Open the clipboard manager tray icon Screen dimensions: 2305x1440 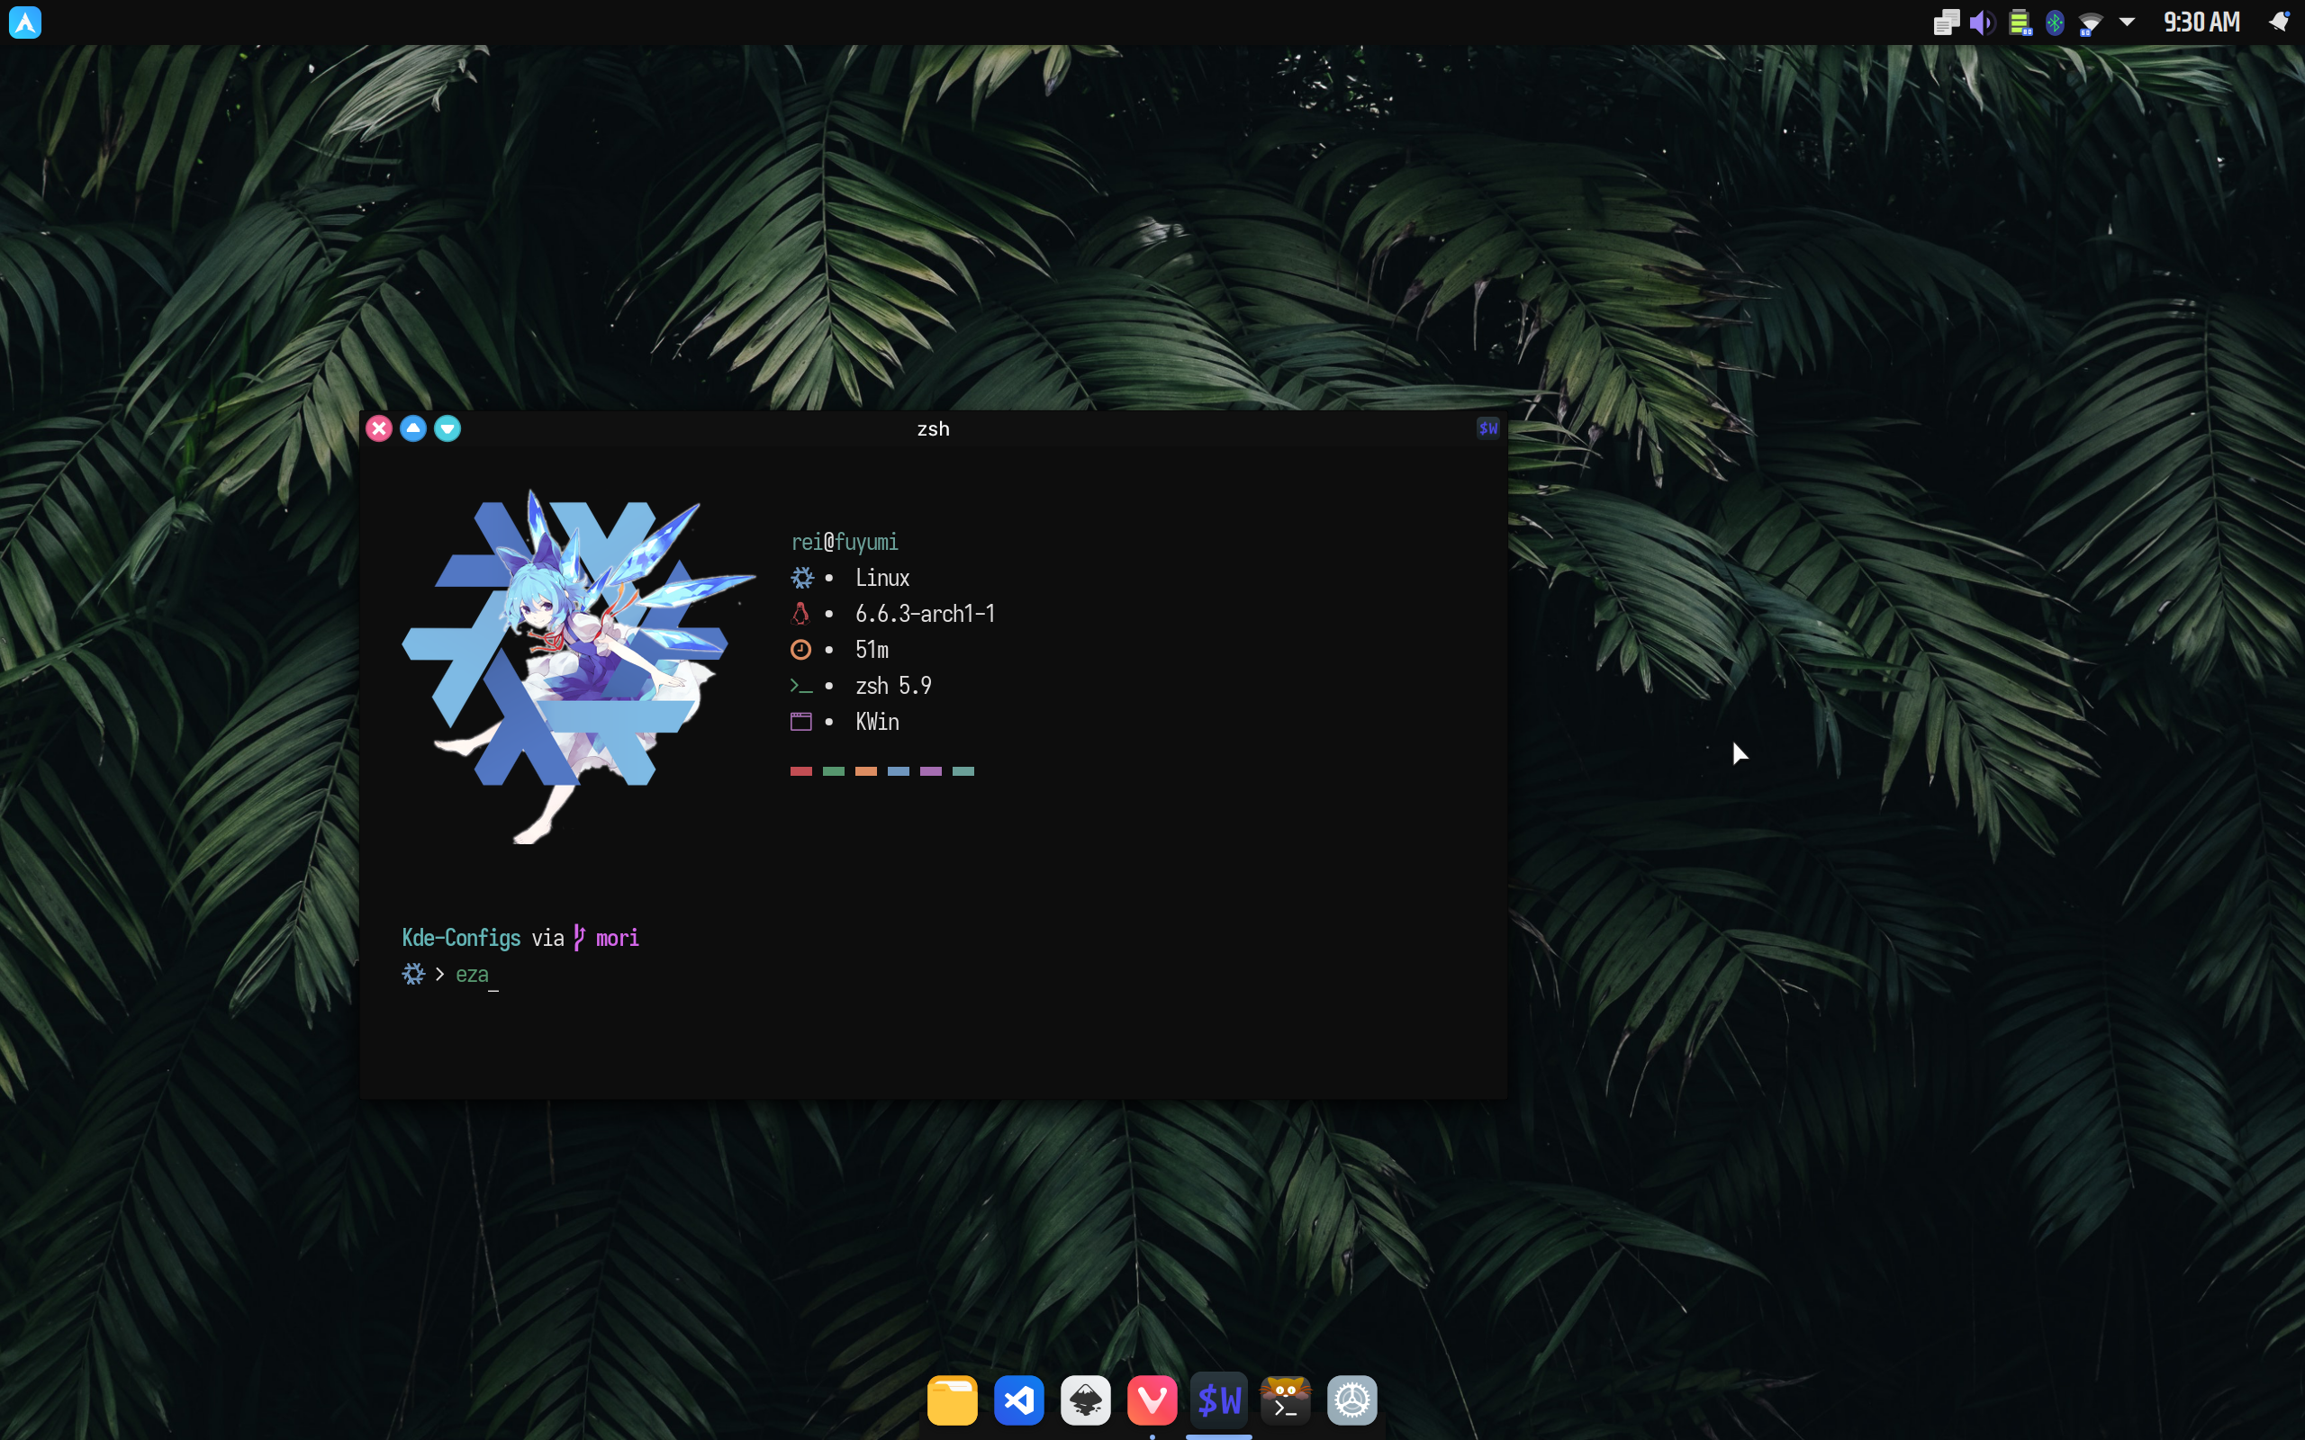1946,22
